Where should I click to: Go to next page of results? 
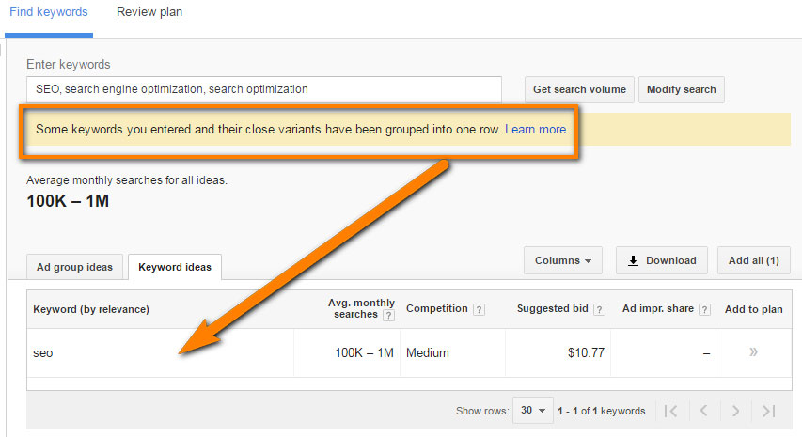[735, 411]
